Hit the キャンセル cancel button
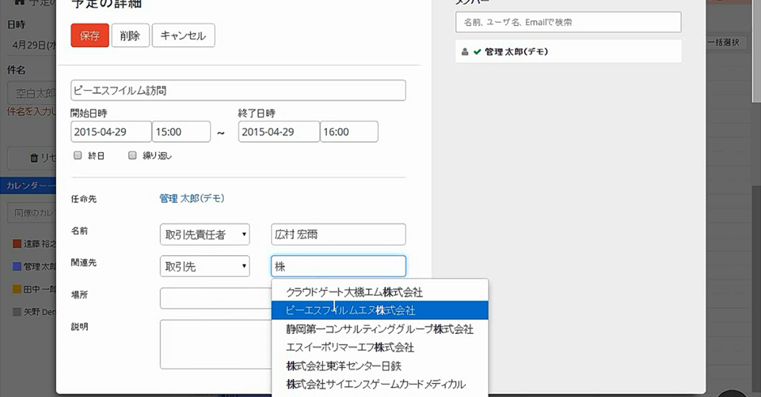The width and height of the screenshot is (761, 397). click(x=183, y=36)
